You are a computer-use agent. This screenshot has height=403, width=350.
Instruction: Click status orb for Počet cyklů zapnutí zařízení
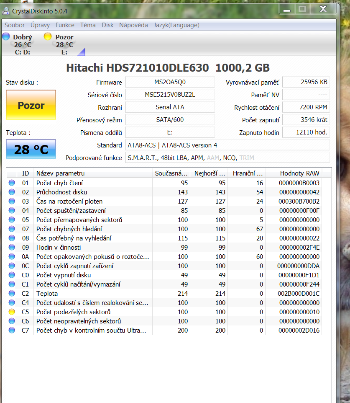pyautogui.click(x=12, y=266)
